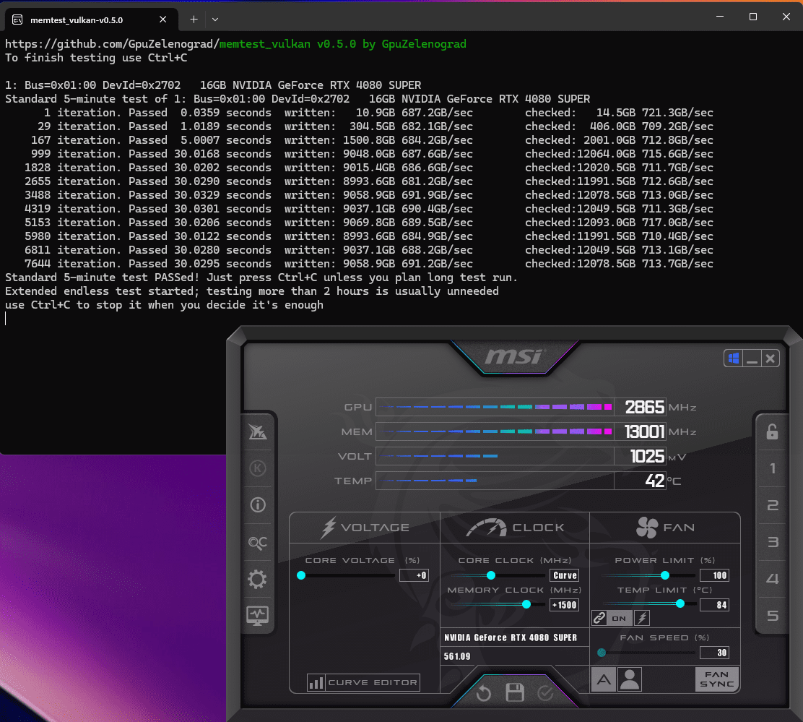803x722 pixels.
Task: Click 'Standard 5-minute test PASSed!' line
Action: 261,278
